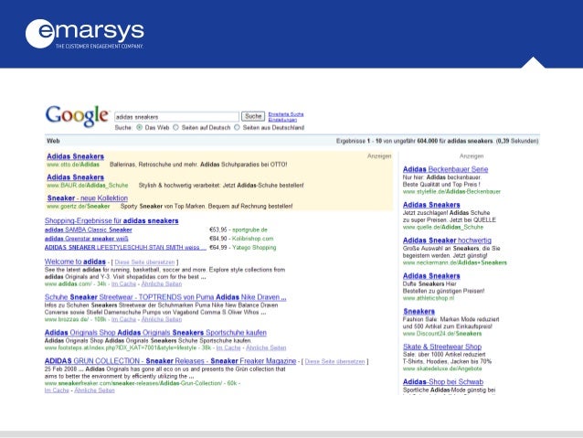Viewport: 583px width, 438px height.
Task: Open Ähnliche Seiten for adidas.com result
Action: click(162, 284)
